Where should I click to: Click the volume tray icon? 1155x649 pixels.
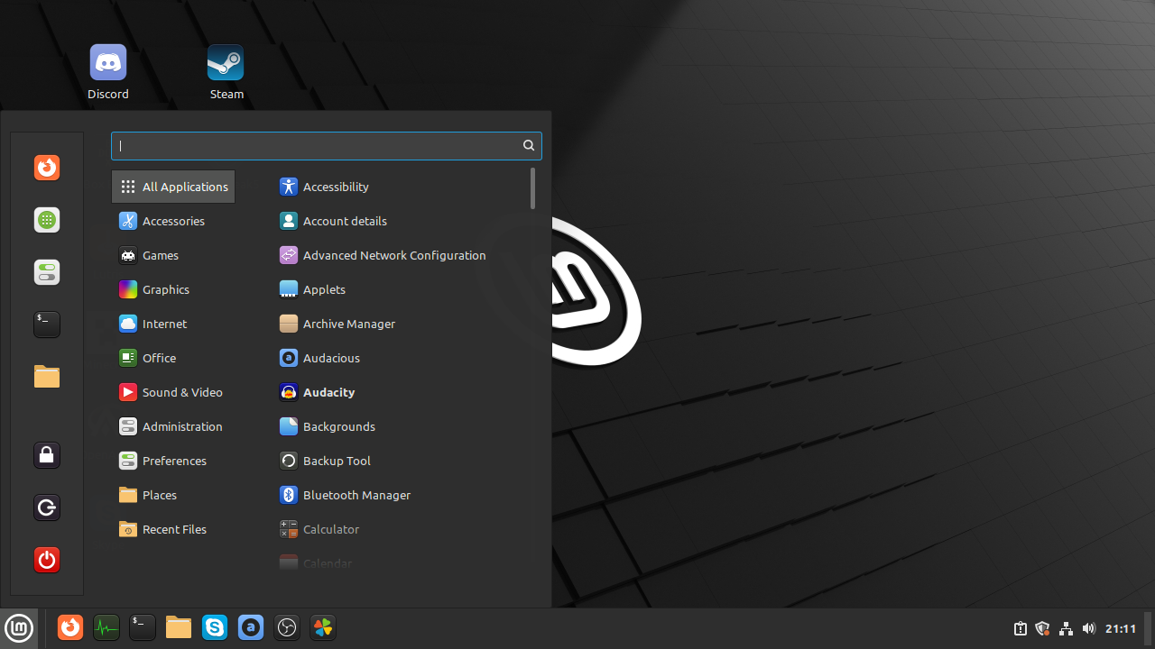point(1088,628)
